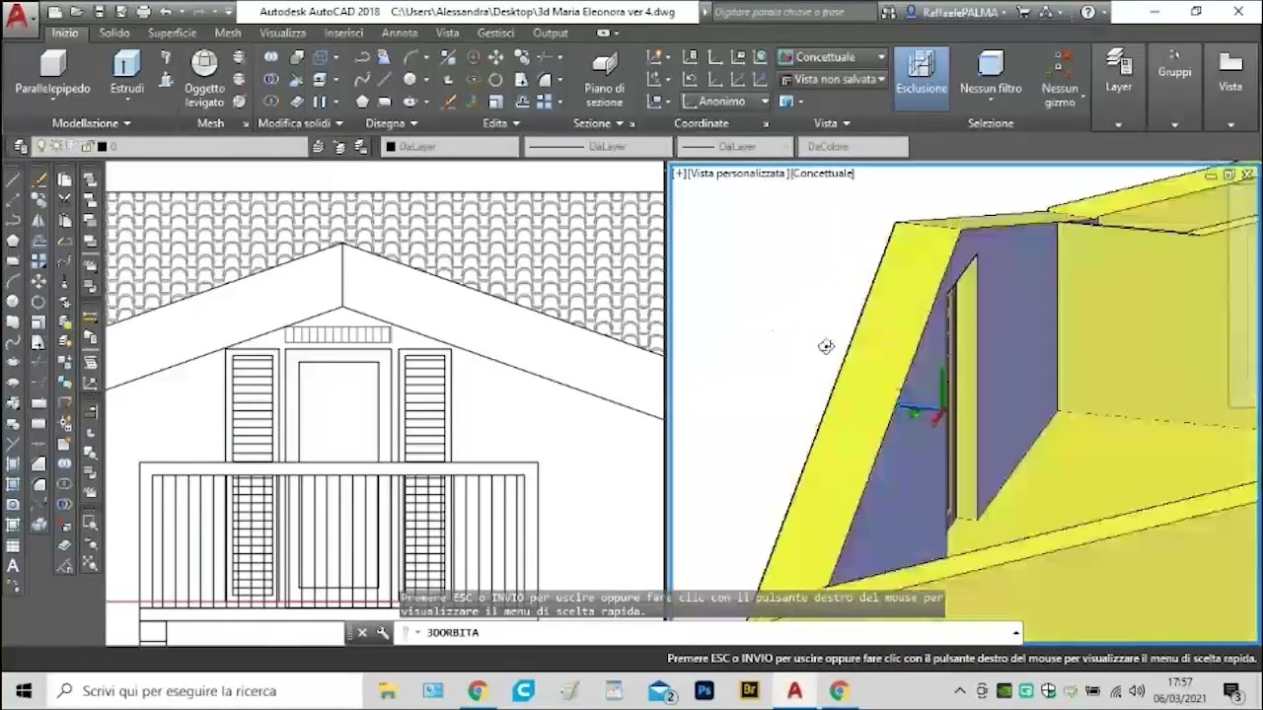Screen dimensions: 1263x710
Task: Go to the Visualizza ribbon tab
Action: (x=283, y=33)
